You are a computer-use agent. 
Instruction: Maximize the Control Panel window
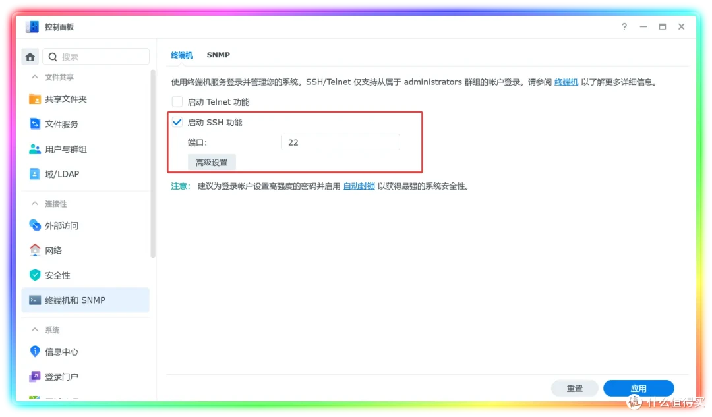click(663, 27)
